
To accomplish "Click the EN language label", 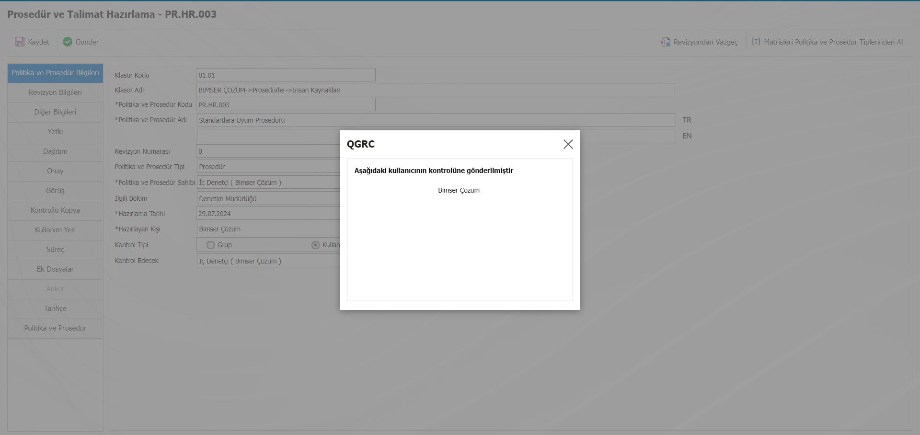I will coord(687,136).
